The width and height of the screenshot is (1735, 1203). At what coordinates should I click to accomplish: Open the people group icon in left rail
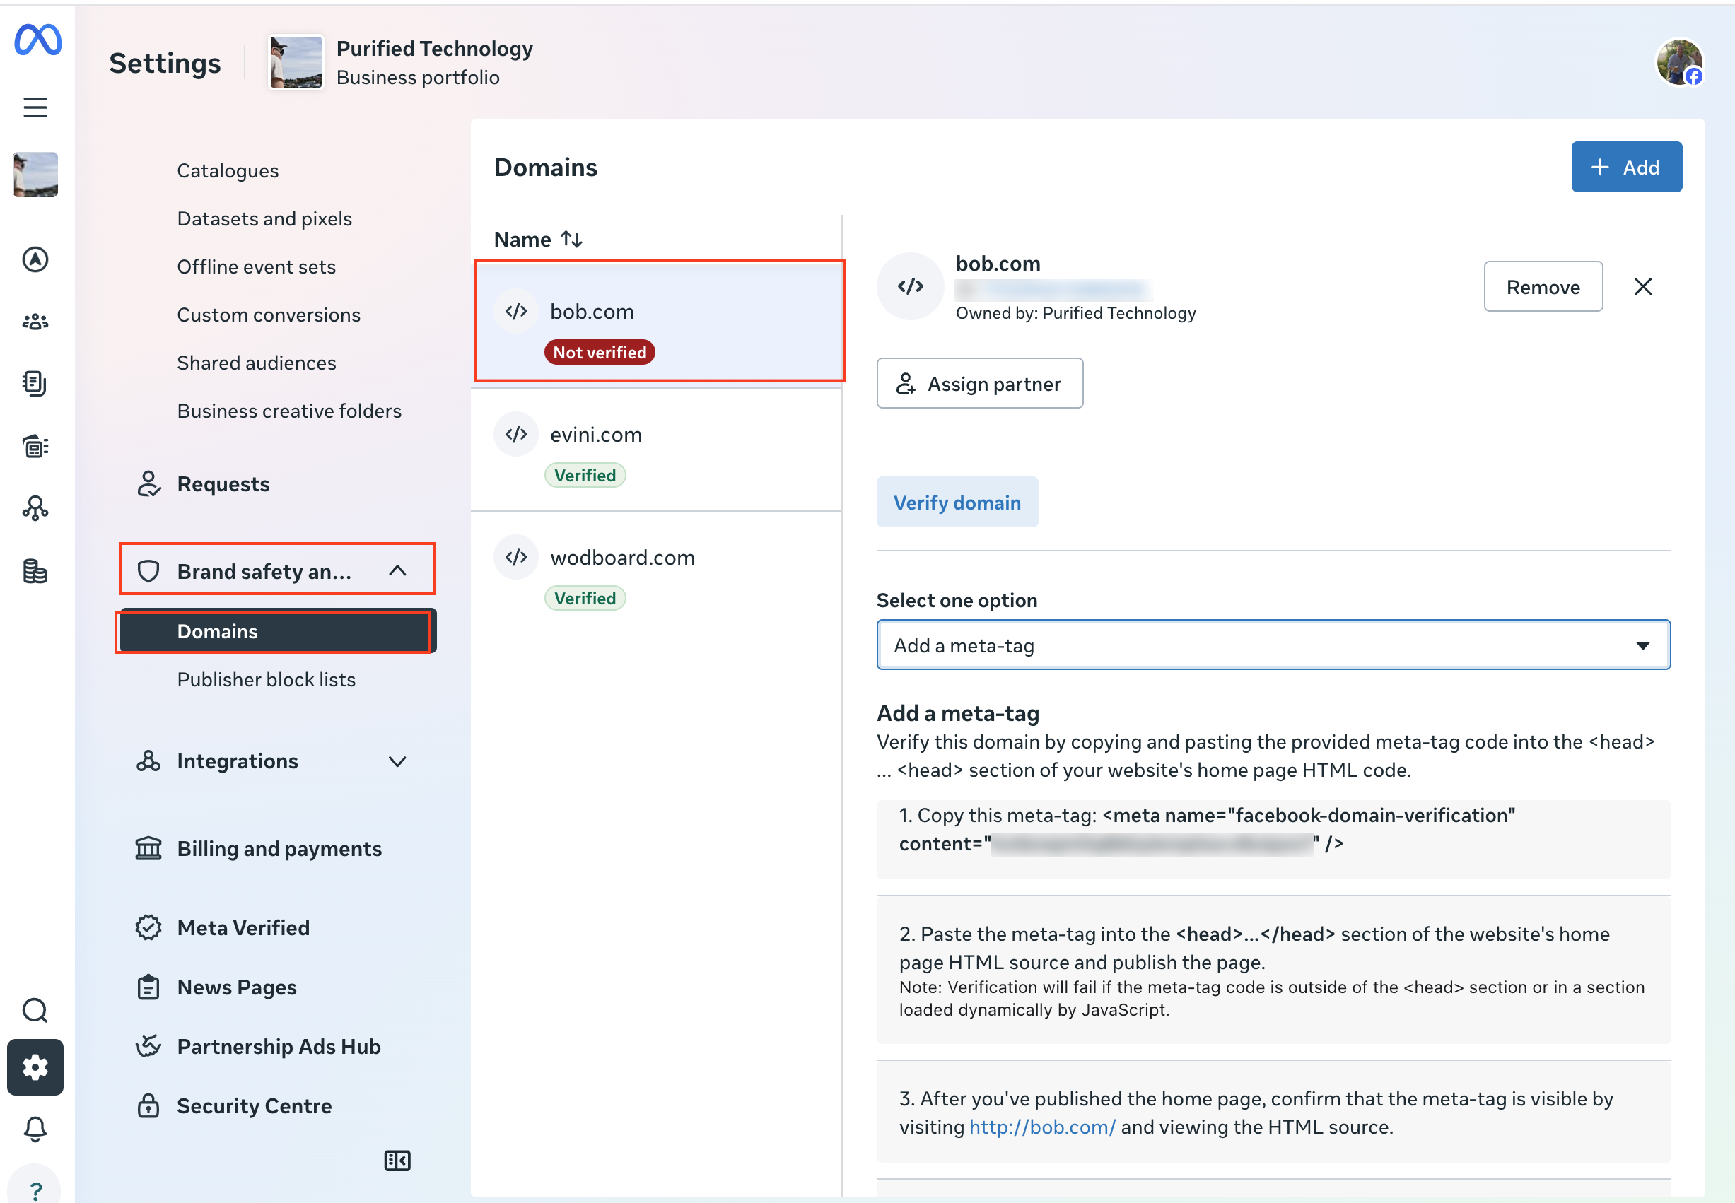35,322
